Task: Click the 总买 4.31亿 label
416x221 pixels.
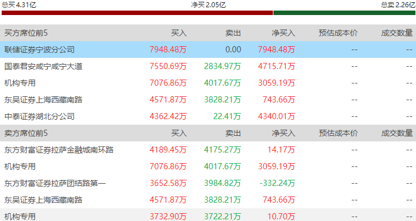Action: (19, 5)
